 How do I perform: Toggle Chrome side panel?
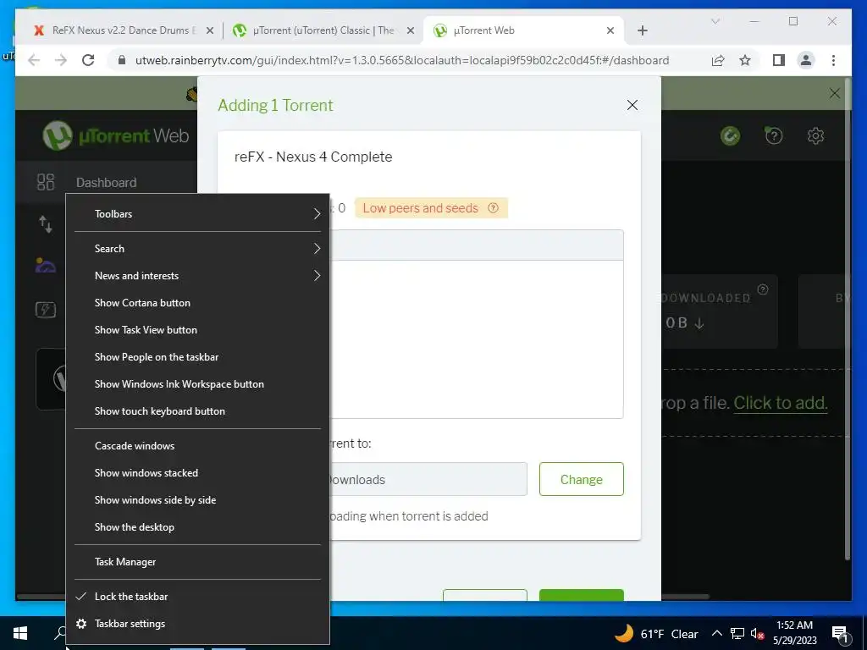click(x=779, y=60)
